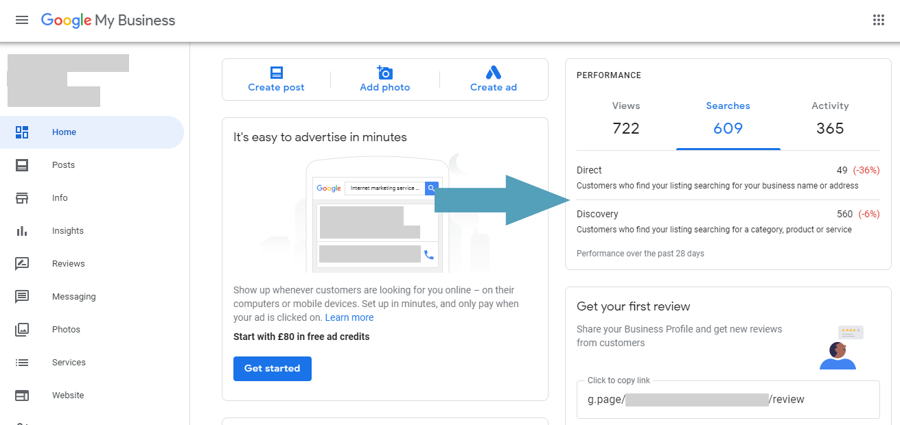Open the hamburger main menu

(22, 20)
